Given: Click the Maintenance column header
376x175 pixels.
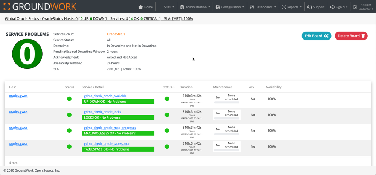Looking at the screenshot, I should tap(223, 87).
